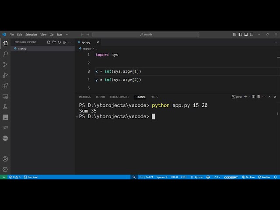Screen dimensions: 280x210
Task: Change indentation via Spaces: 4
Action: 162,177
